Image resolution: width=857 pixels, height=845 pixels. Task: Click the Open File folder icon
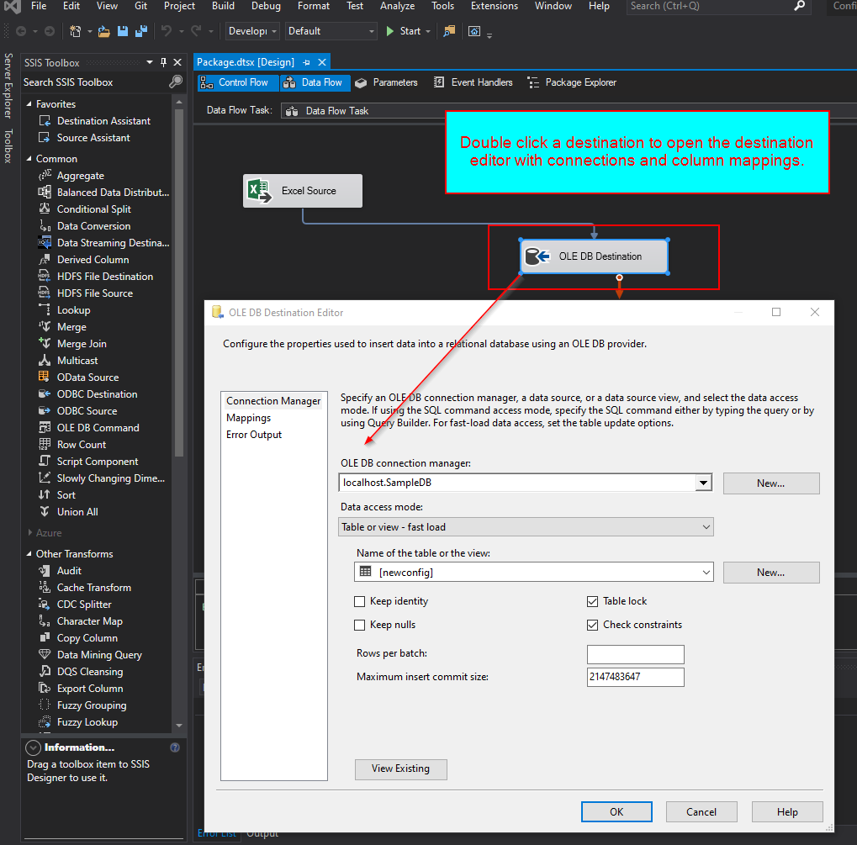point(103,31)
